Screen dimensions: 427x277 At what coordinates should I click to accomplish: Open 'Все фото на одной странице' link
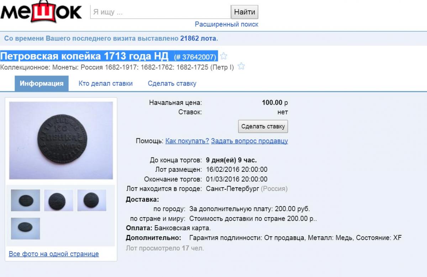click(x=54, y=254)
